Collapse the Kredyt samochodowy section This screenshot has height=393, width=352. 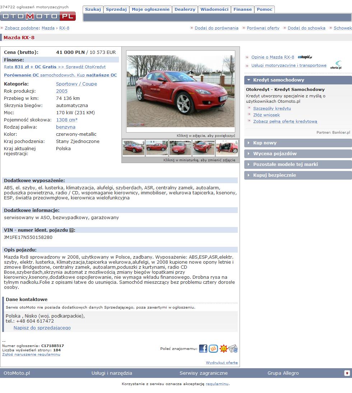click(298, 80)
